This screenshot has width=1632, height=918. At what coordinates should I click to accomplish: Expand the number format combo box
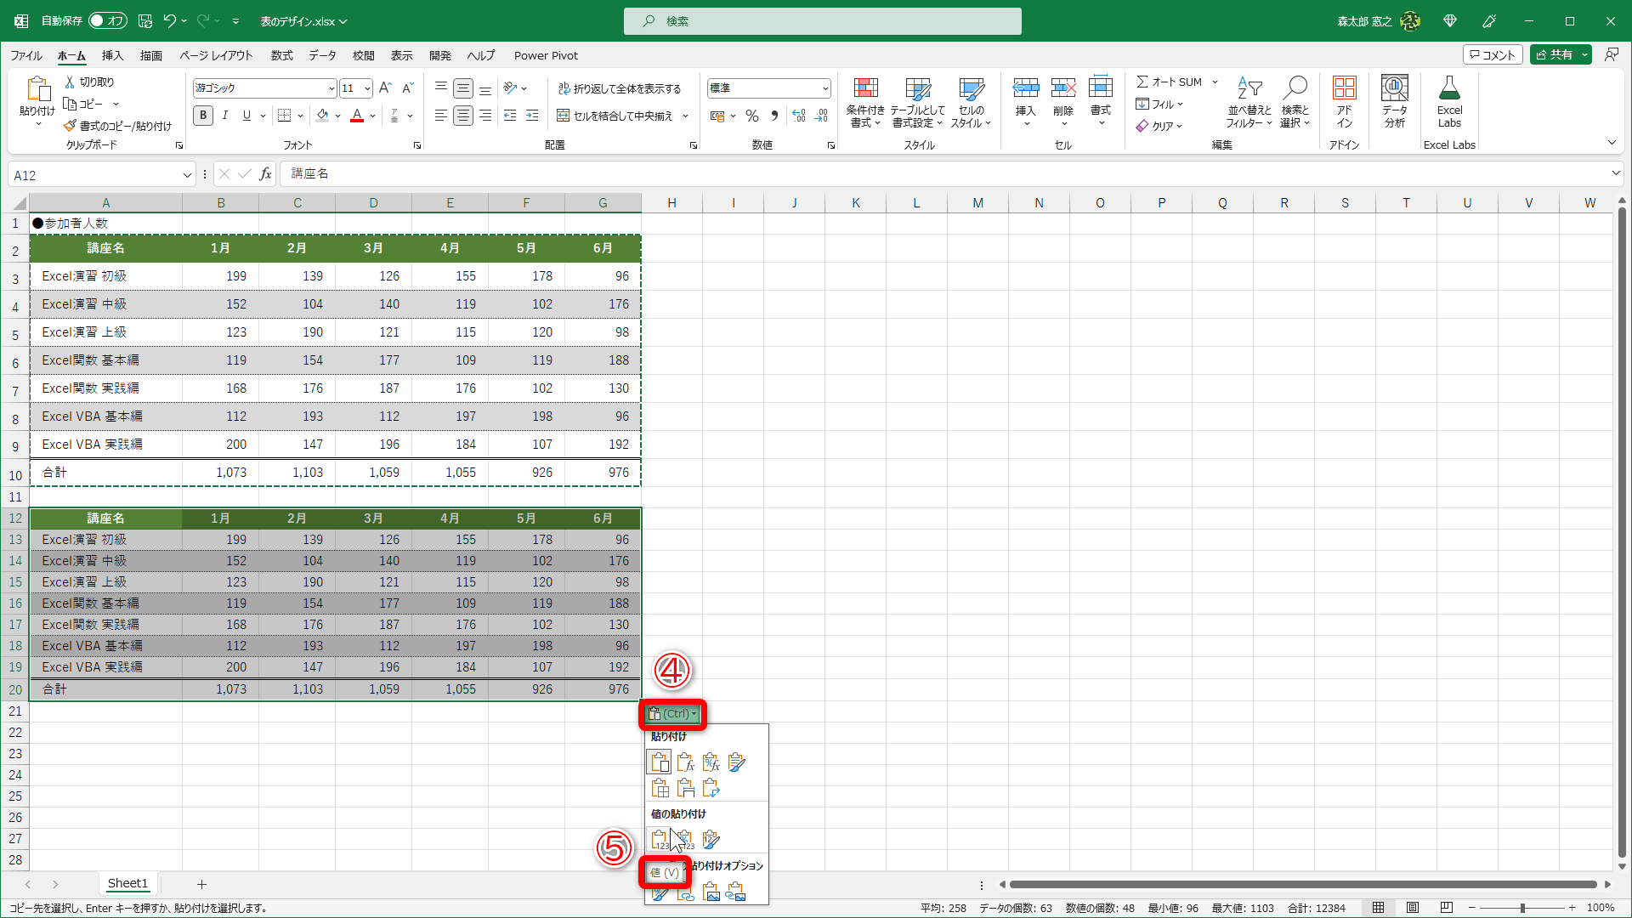[x=824, y=88]
